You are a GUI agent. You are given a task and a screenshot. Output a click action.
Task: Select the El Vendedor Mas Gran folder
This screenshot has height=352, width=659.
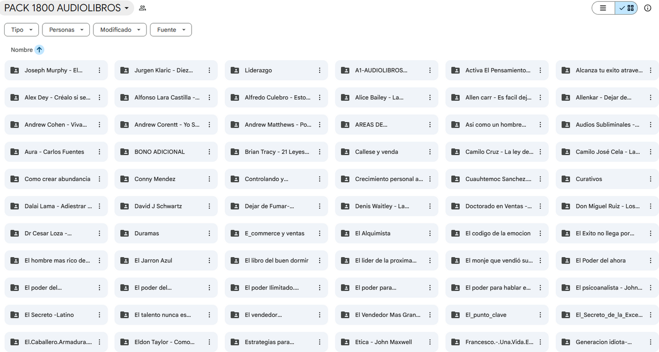coord(387,315)
